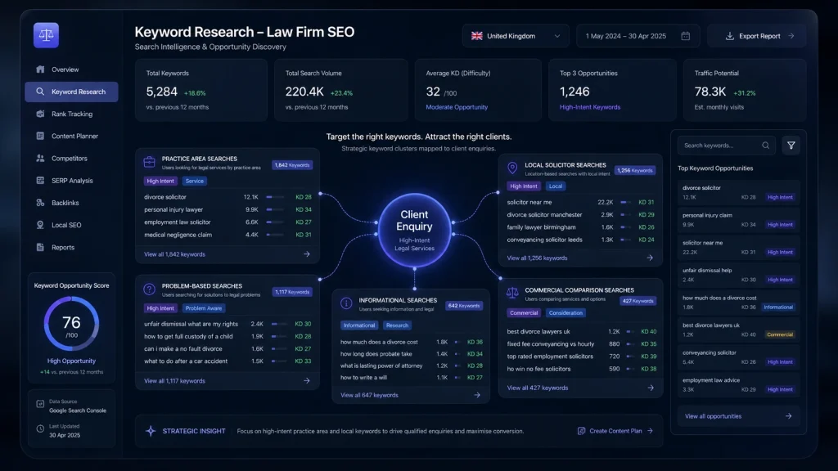The height and width of the screenshot is (471, 838).
Task: Click the download icon beside Export Report
Action: [x=729, y=36]
